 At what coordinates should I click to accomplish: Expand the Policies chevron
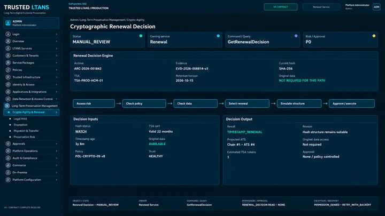[57, 70]
